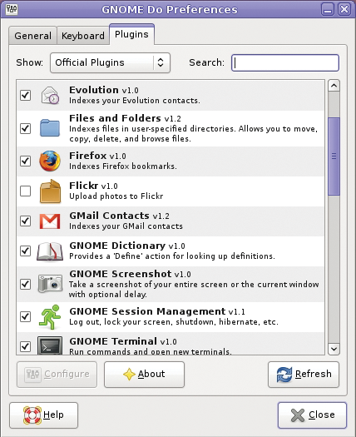356x437 pixels.
Task: Enable the Flickr plugin checkbox
Action: coord(25,191)
